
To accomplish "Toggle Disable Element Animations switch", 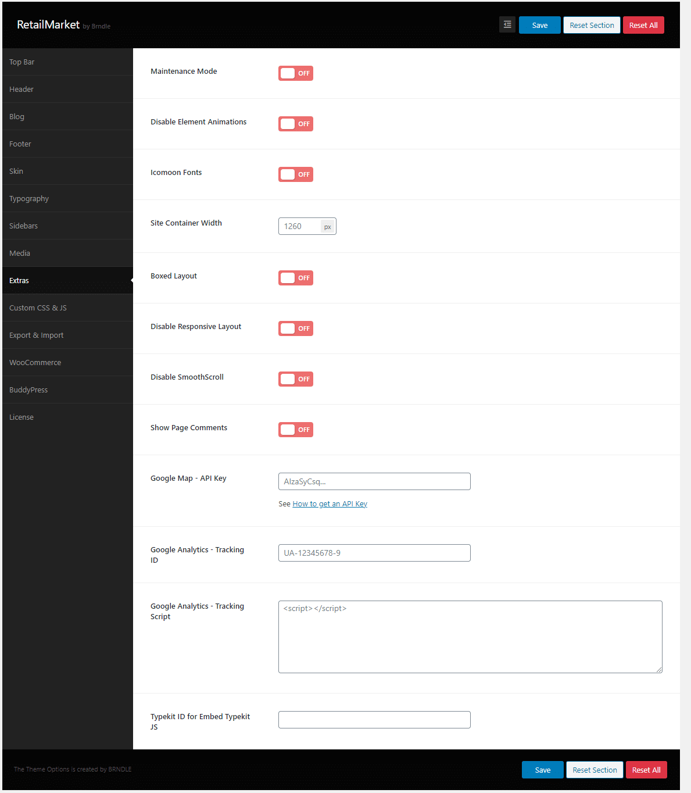I will click(296, 124).
